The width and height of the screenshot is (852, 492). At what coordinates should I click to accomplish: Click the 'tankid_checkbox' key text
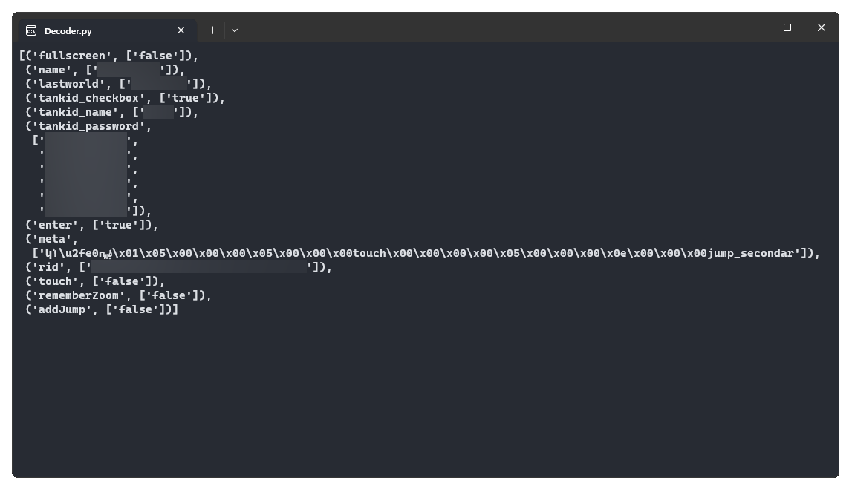tap(88, 98)
